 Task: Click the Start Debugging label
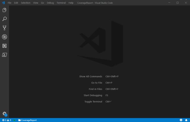(93, 95)
